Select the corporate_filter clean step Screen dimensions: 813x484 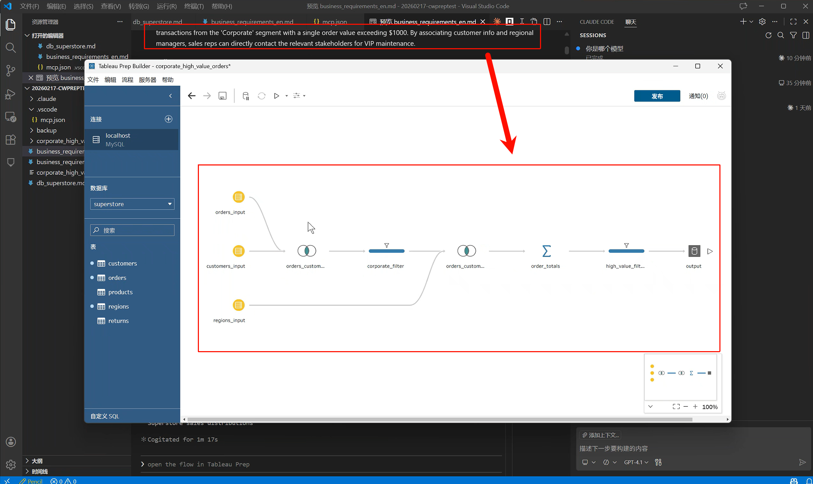386,251
